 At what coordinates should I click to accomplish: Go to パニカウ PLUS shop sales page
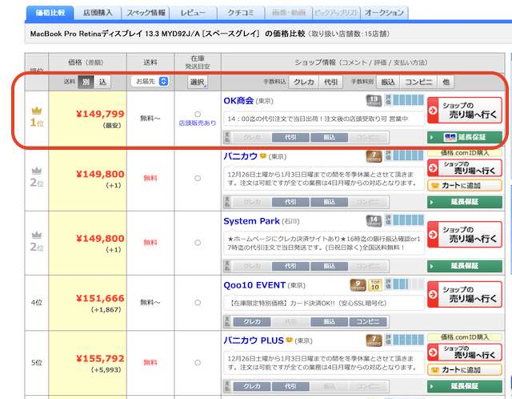pyautogui.click(x=465, y=353)
